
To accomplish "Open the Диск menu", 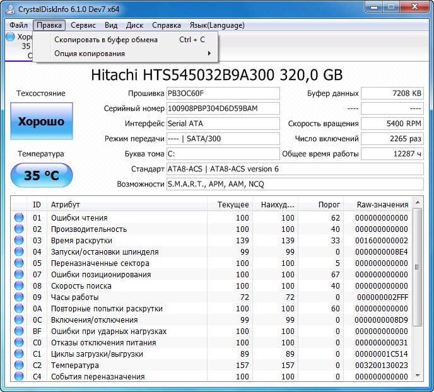I will pyautogui.click(x=134, y=25).
